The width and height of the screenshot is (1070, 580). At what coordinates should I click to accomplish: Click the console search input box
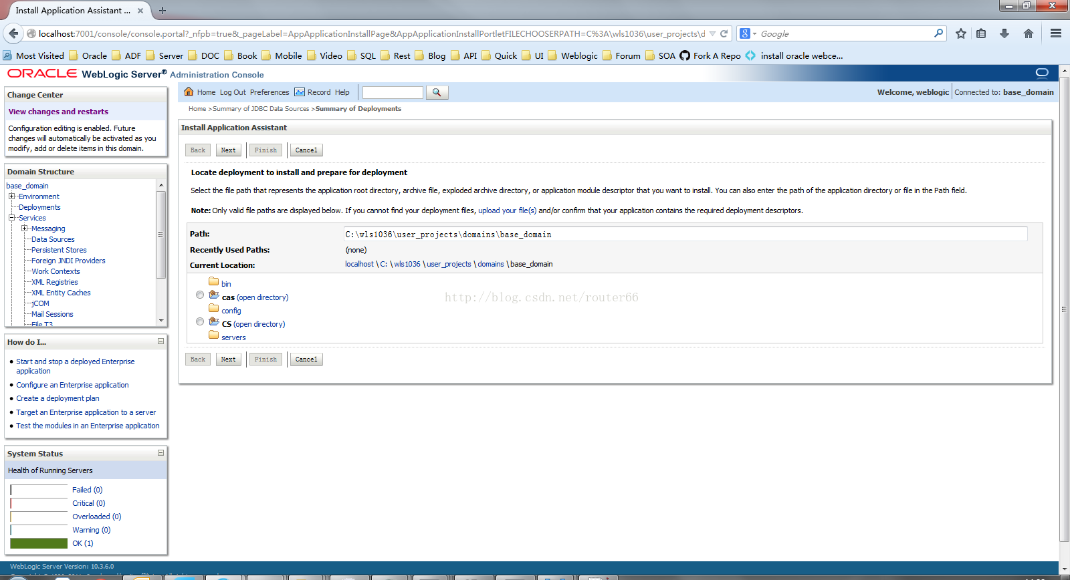point(393,92)
